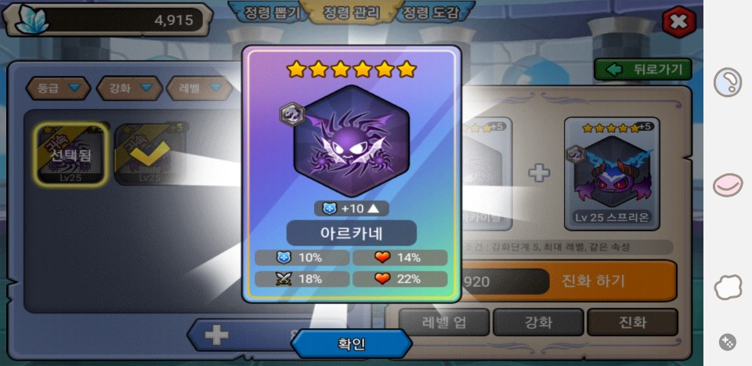
Task: Open the 등급 grade filter dropdown
Action: point(58,89)
